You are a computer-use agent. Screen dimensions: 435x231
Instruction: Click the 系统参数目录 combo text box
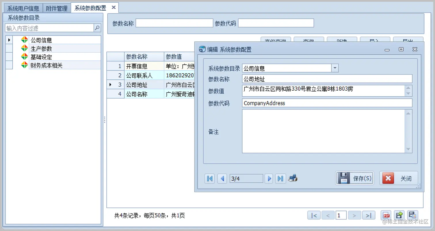coord(287,68)
